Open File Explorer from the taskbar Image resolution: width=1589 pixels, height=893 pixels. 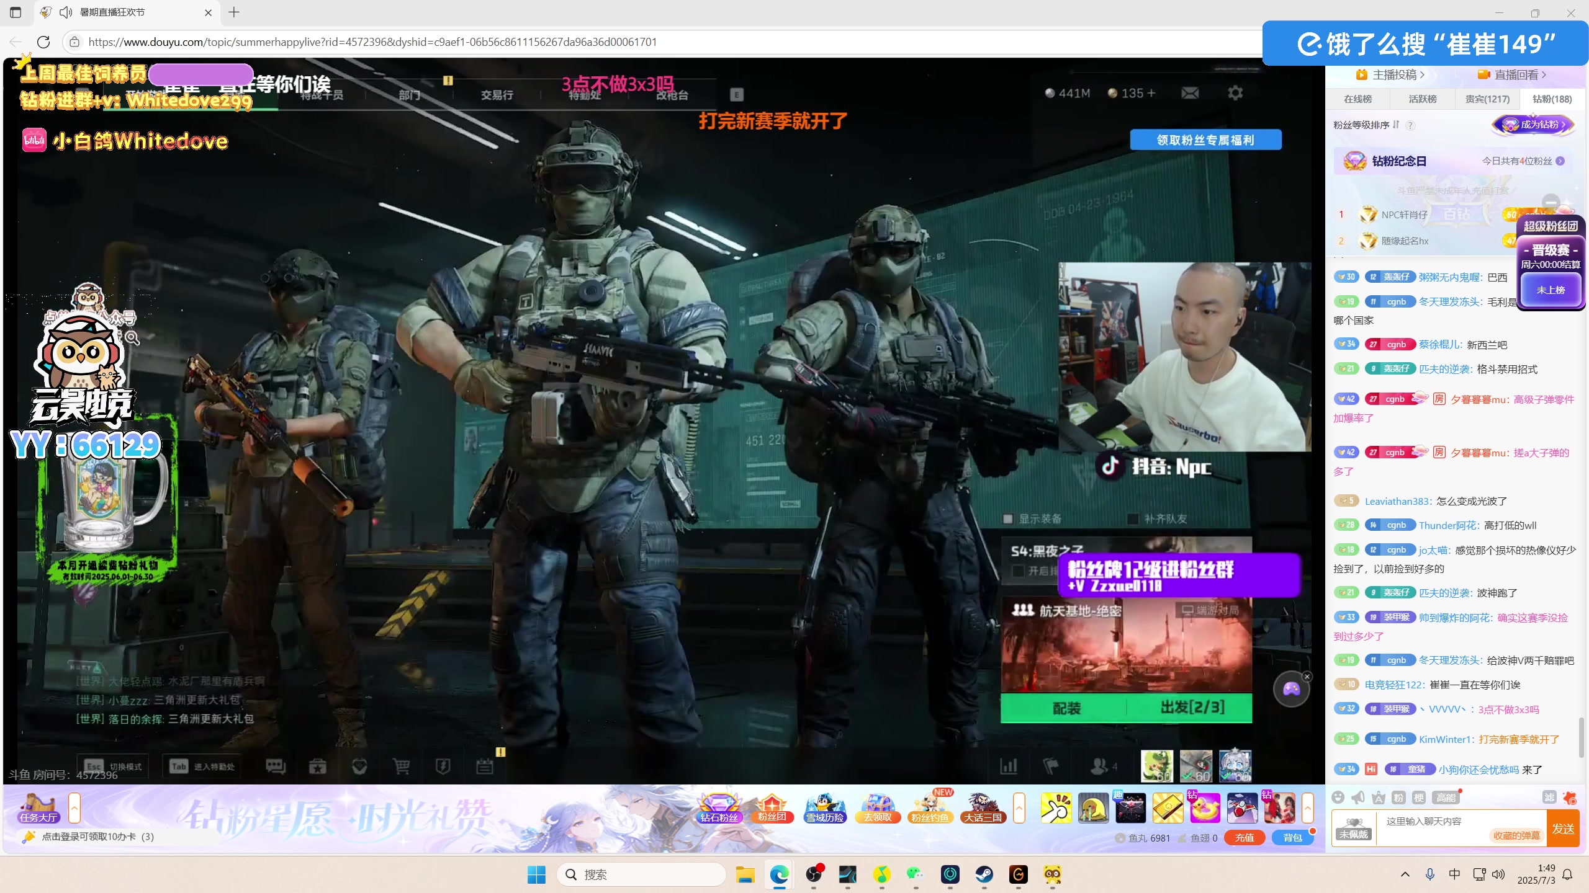745,874
